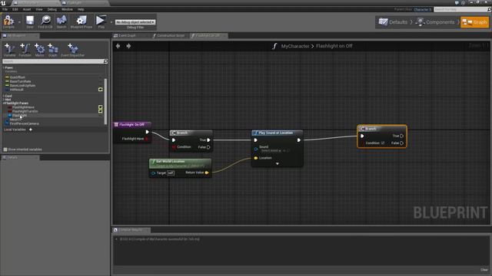Viewport: 492px width, 276px height.
Task: Click the Play toolbar button
Action: (101, 22)
